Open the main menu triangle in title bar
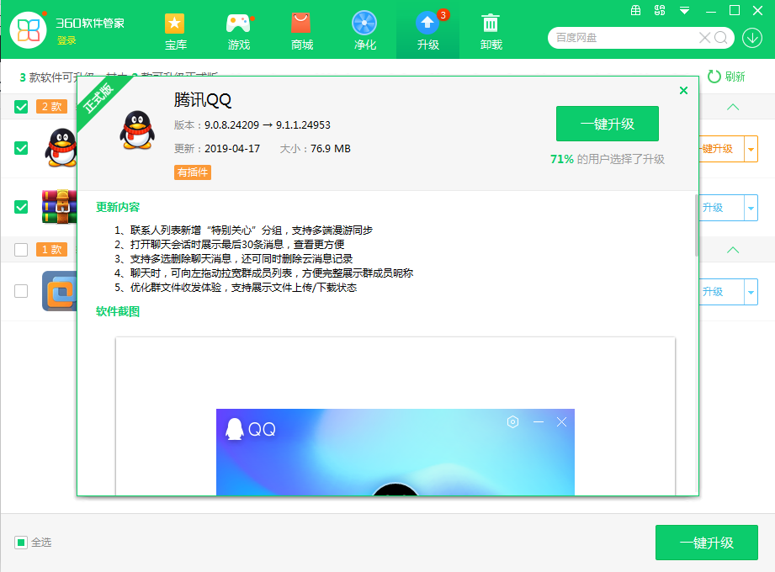The image size is (775, 572). [x=685, y=10]
